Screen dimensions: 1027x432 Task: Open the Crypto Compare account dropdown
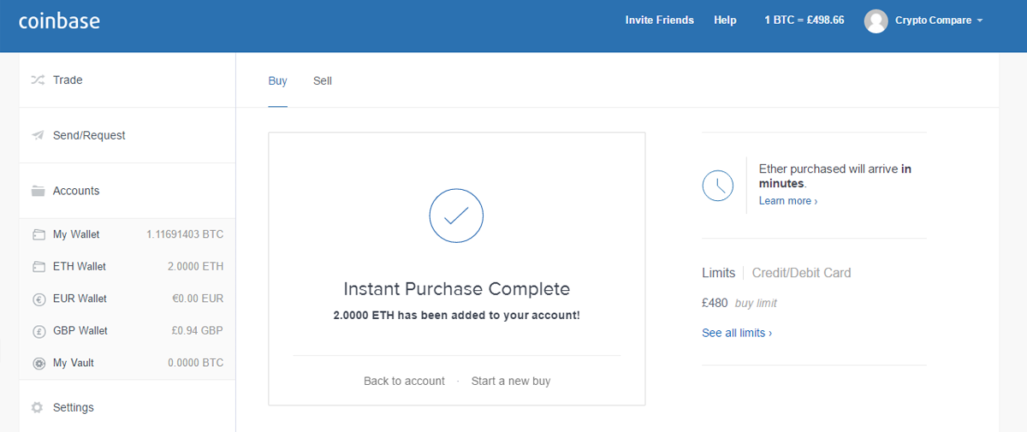939,21
